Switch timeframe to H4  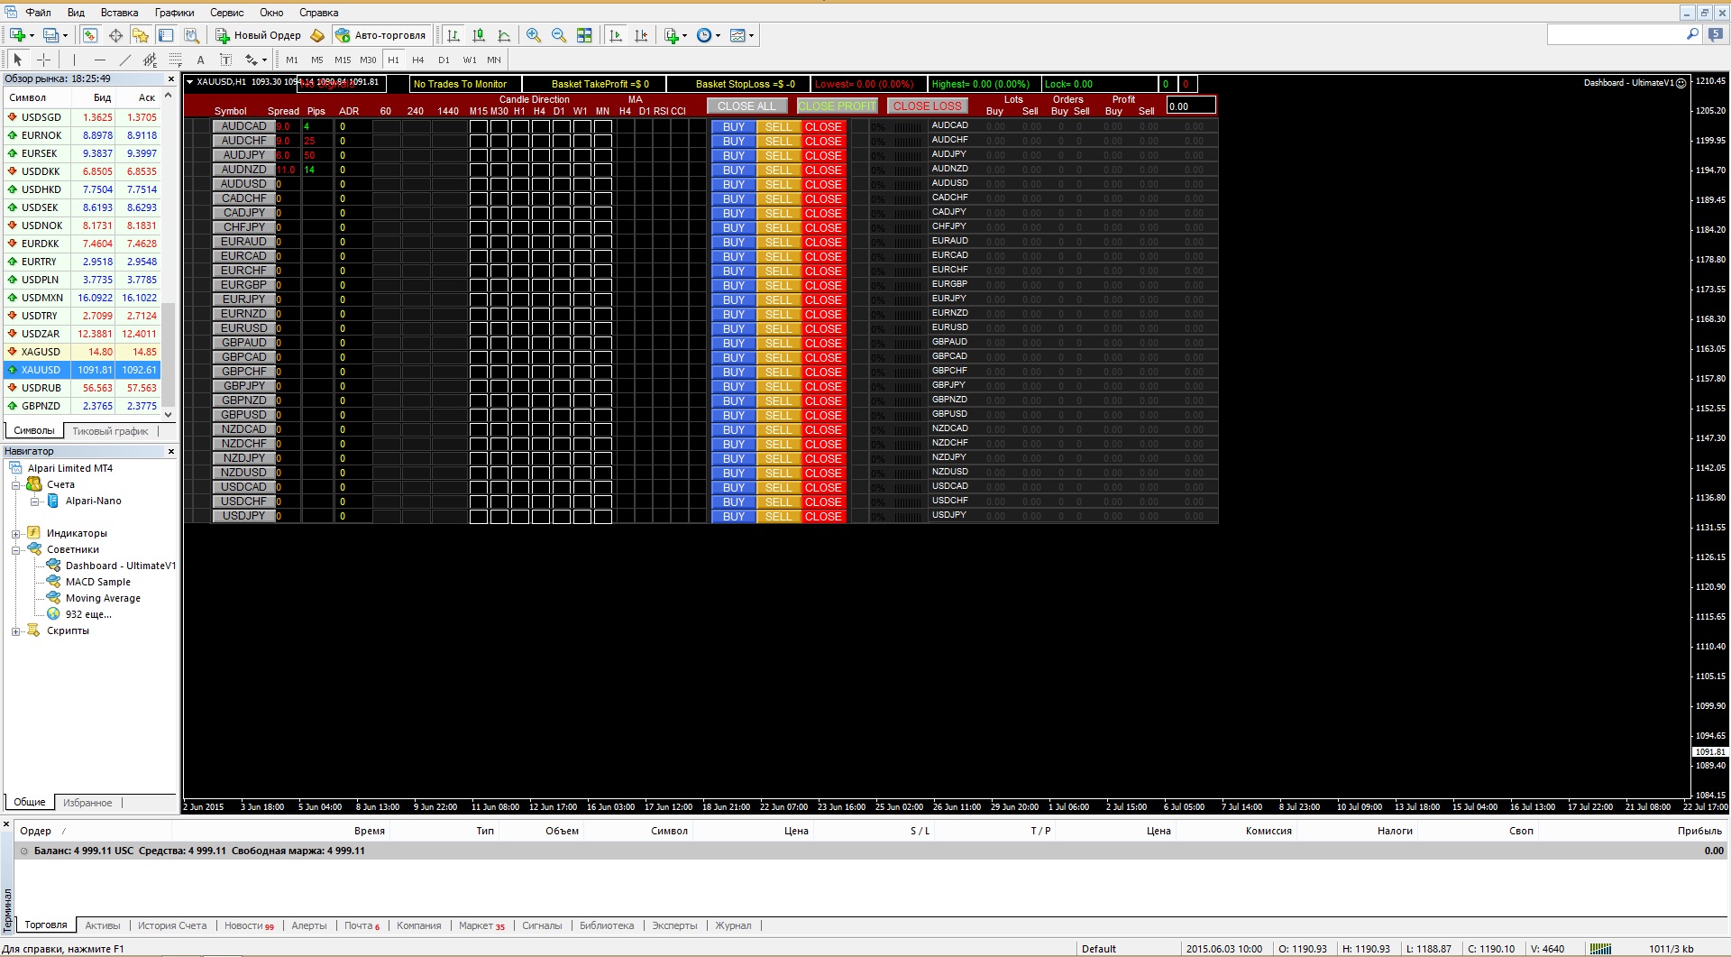point(418,60)
